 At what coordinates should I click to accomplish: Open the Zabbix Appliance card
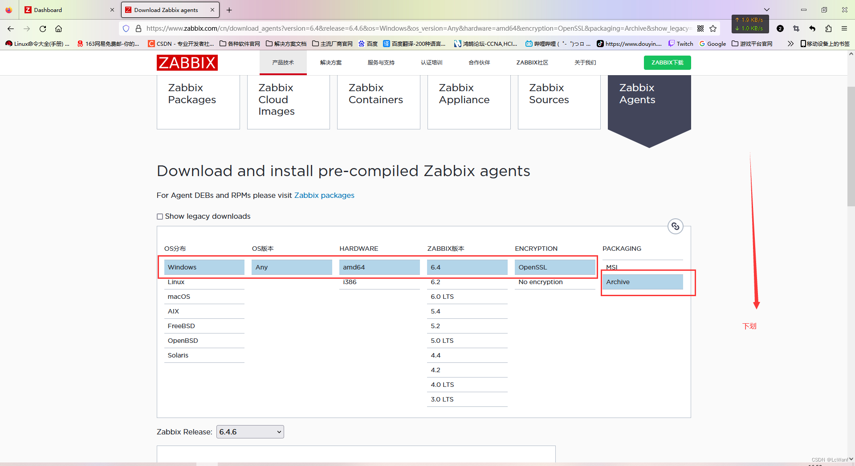[469, 102]
